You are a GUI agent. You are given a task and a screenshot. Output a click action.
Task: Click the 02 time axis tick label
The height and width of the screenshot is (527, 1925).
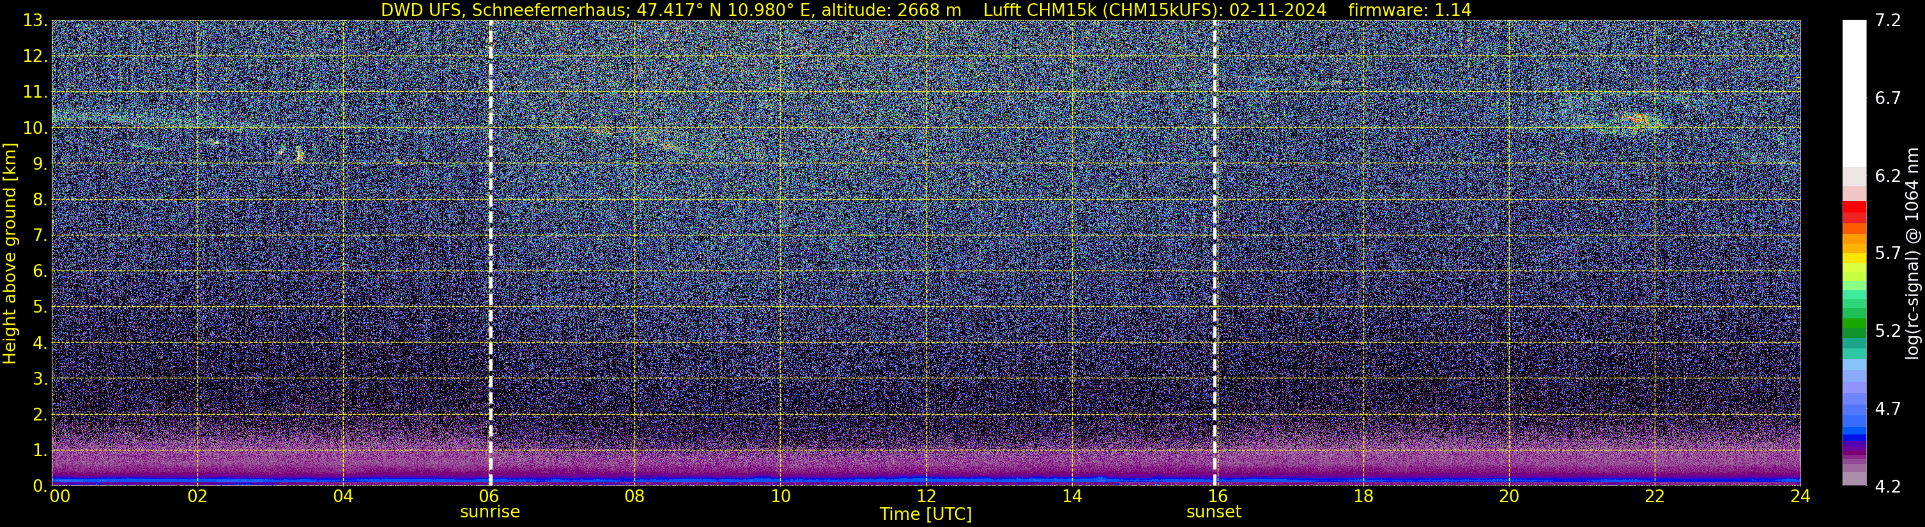click(x=197, y=497)
